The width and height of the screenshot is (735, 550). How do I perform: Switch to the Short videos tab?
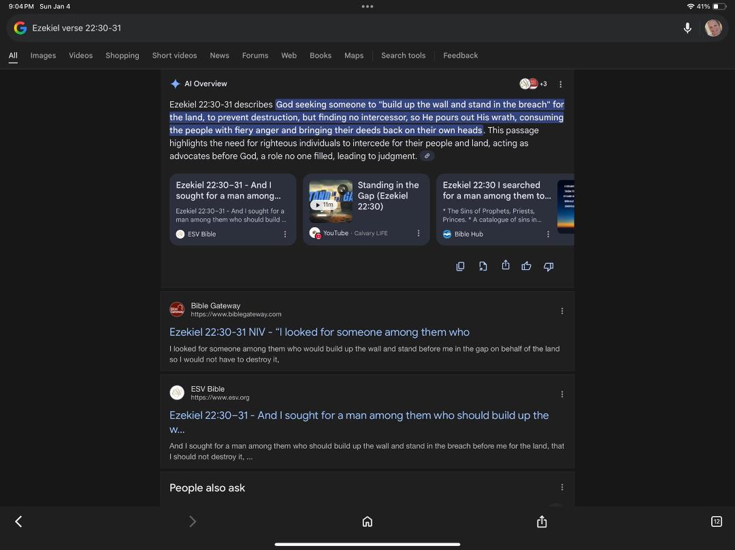point(174,55)
